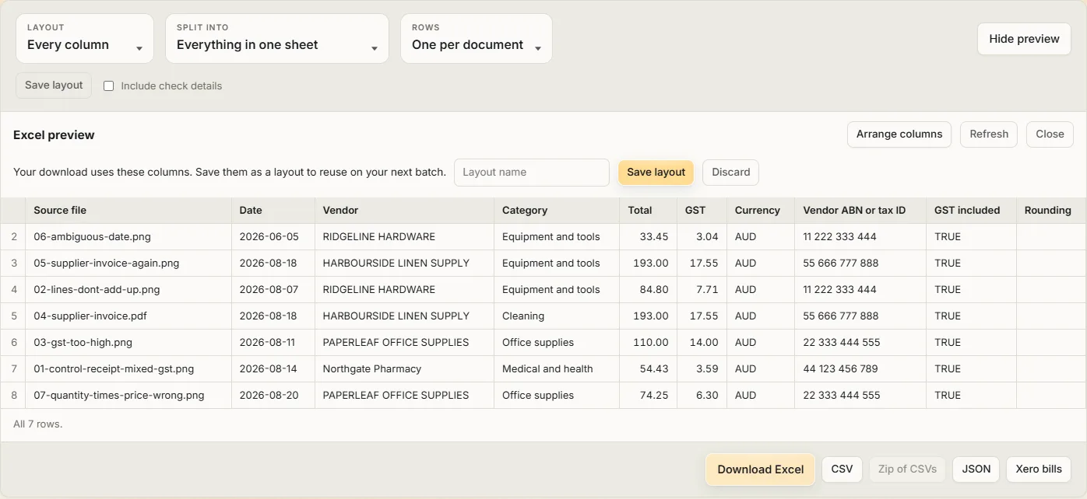Export as CSV
This screenshot has width=1087, height=499.
pyautogui.click(x=842, y=469)
